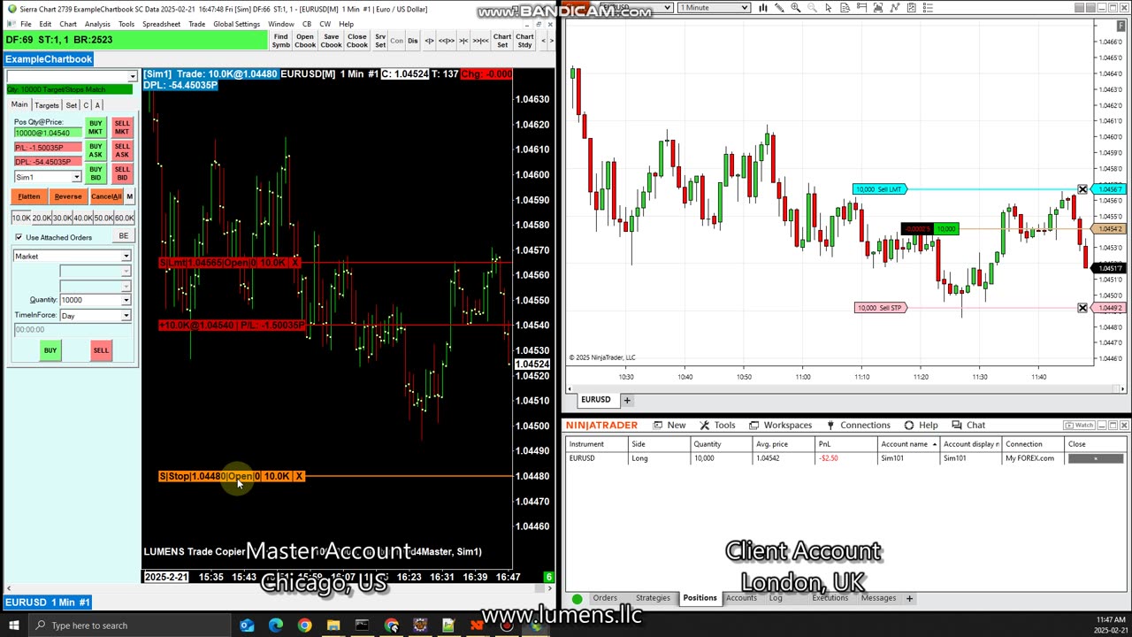Click the Find Symb toolbar button

280,41
